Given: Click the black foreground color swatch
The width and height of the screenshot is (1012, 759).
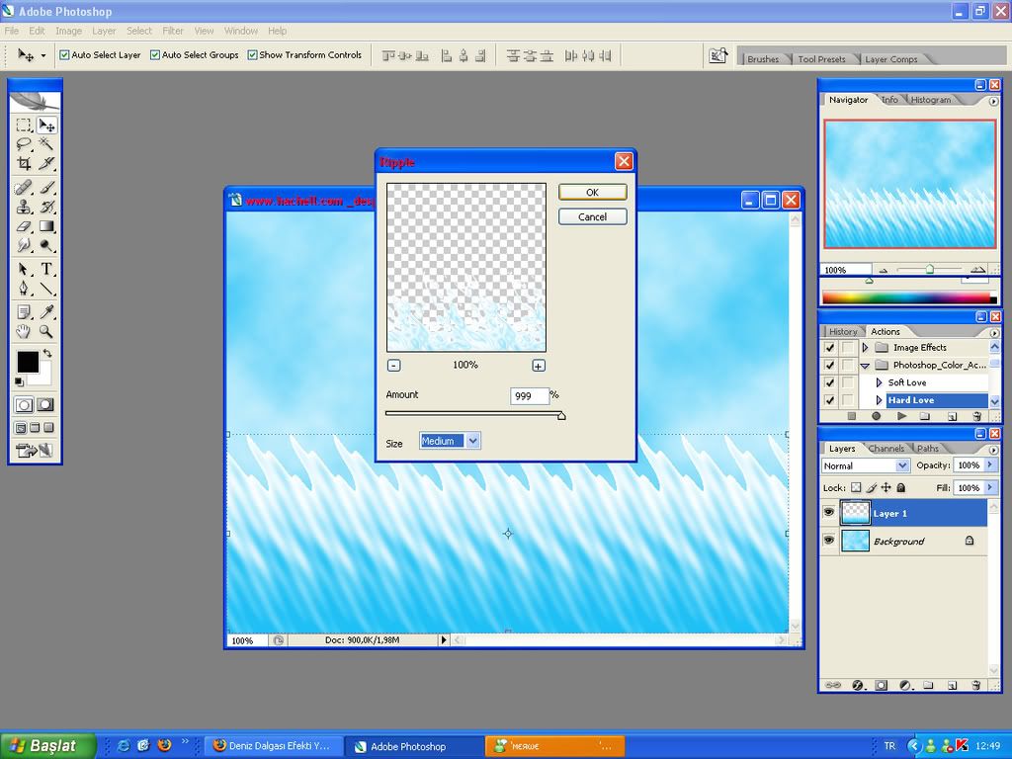Looking at the screenshot, I should click(28, 362).
